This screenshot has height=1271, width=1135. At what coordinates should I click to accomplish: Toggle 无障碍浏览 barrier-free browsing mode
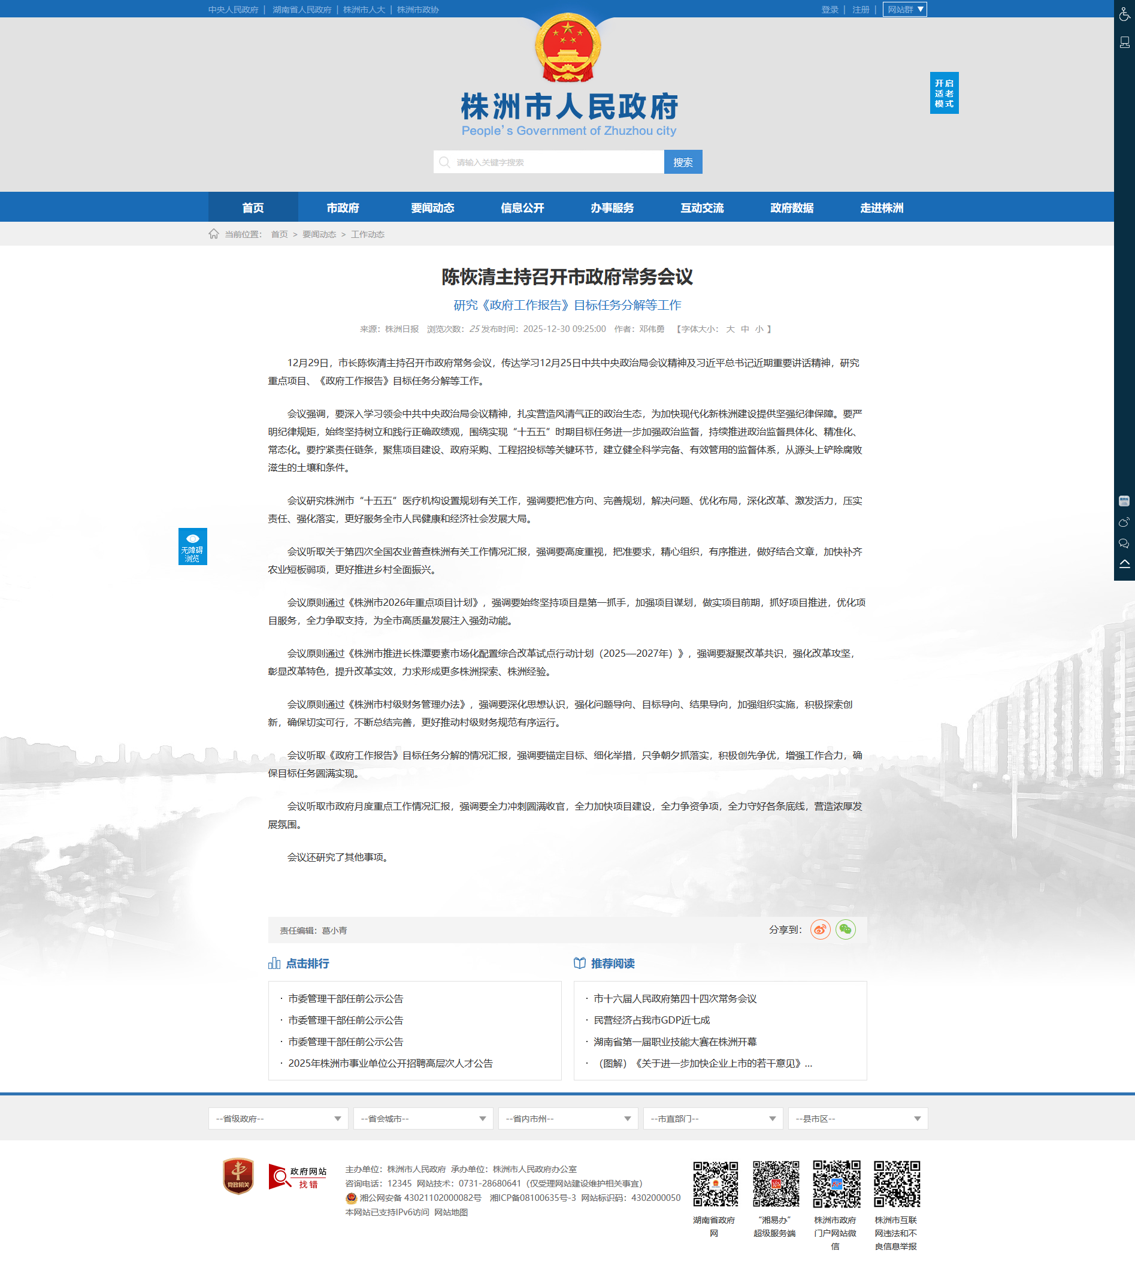click(x=192, y=546)
